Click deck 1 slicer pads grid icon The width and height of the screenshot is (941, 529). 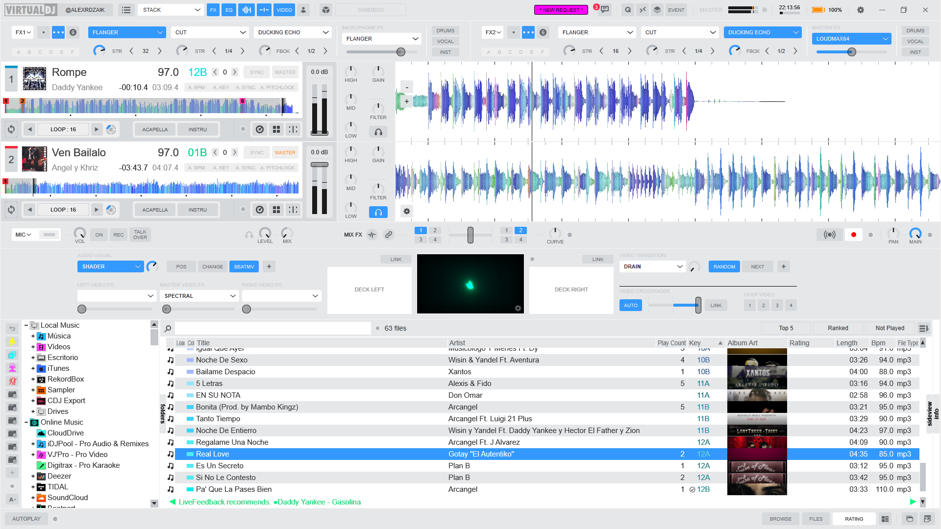point(276,129)
